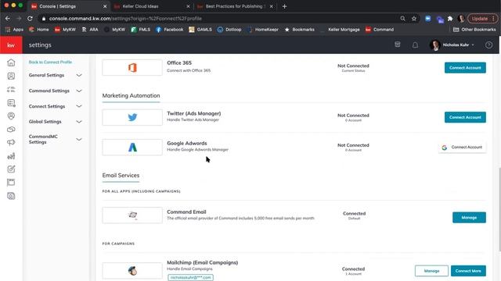Click the search magnifier in the address bar

(x=402, y=19)
